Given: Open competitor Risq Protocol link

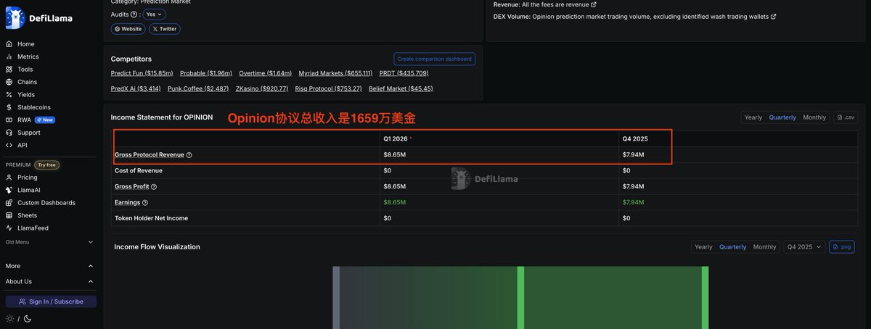Looking at the screenshot, I should click(328, 88).
